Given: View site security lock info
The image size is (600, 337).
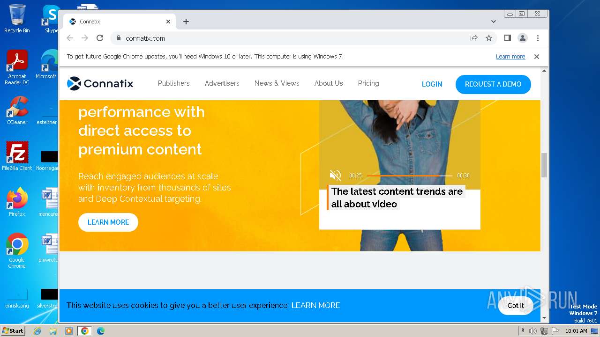Looking at the screenshot, I should coord(118,38).
